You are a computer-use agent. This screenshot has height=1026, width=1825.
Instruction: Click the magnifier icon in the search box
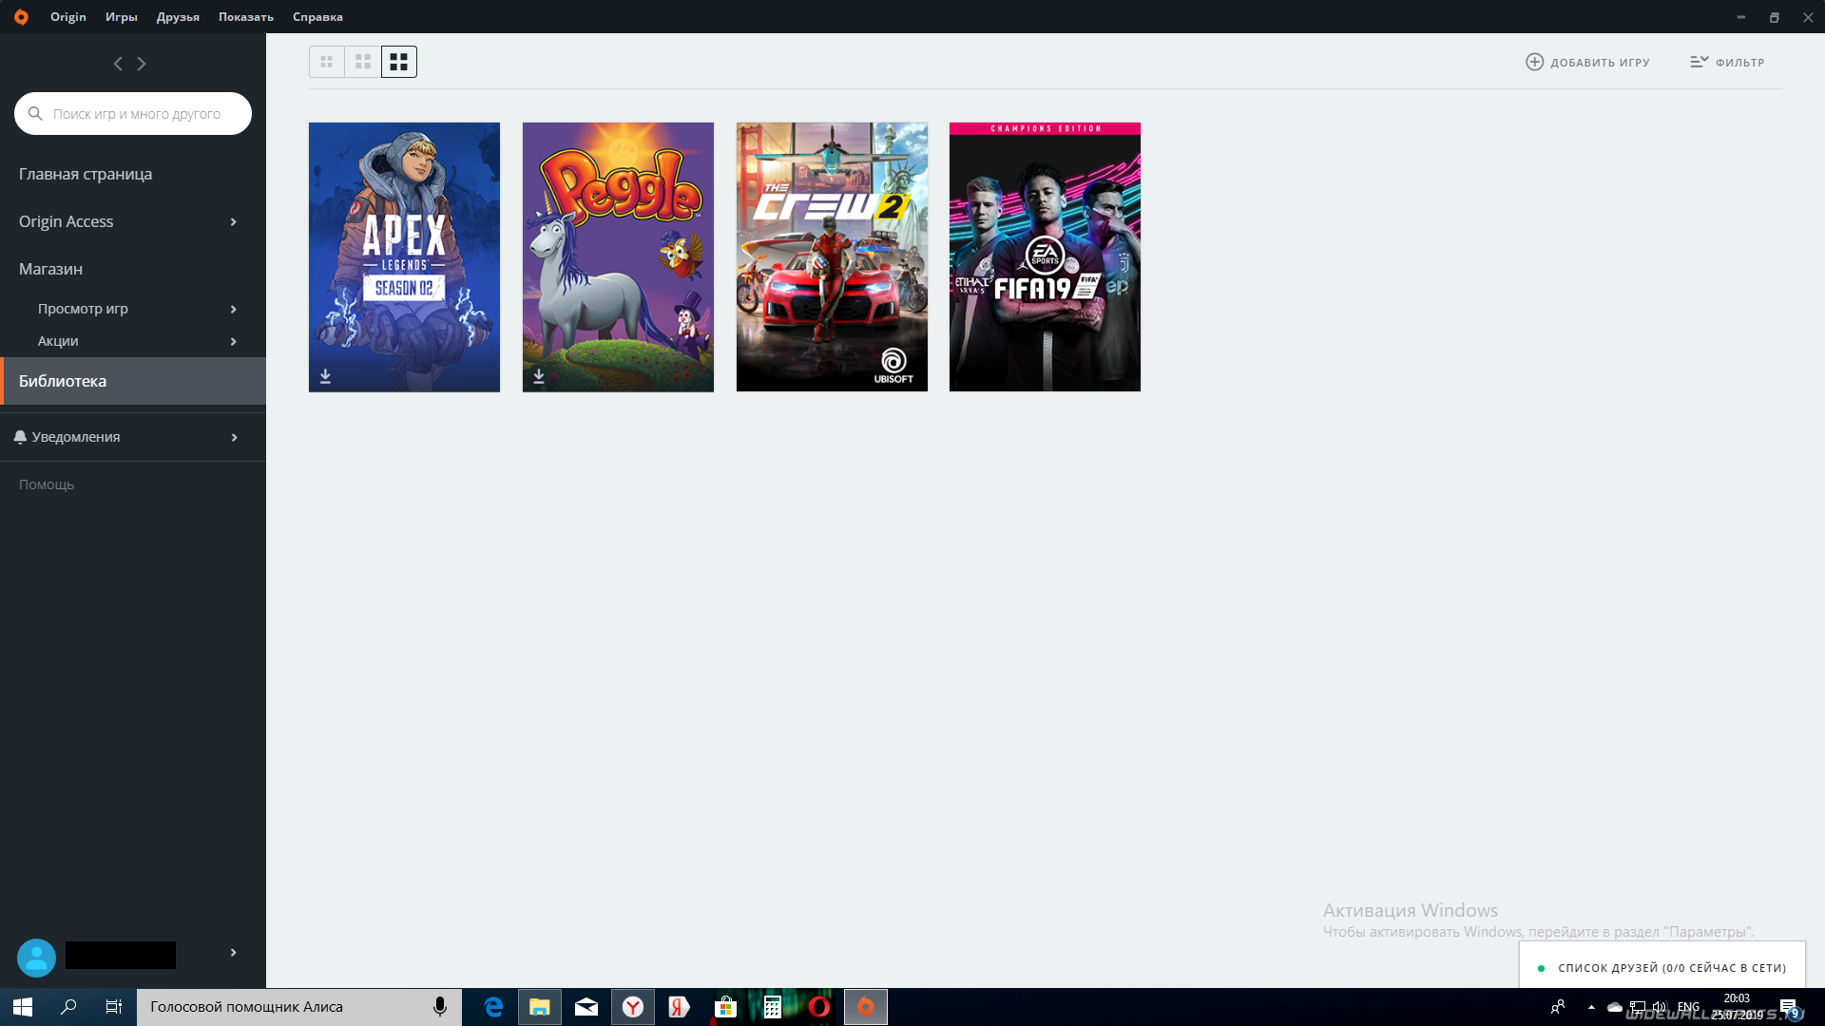click(x=35, y=114)
